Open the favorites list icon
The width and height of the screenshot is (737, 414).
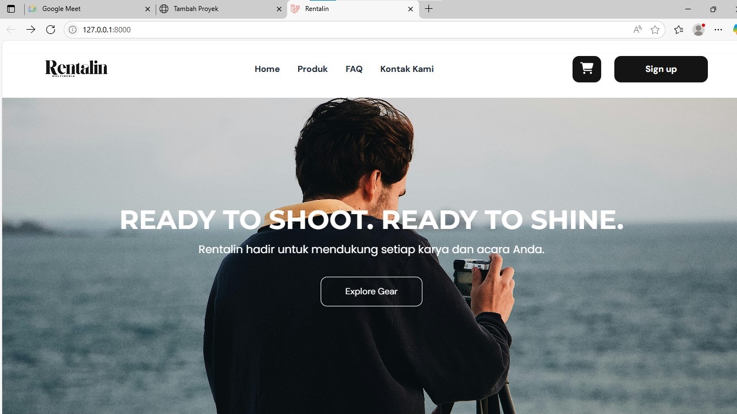pyautogui.click(x=679, y=30)
